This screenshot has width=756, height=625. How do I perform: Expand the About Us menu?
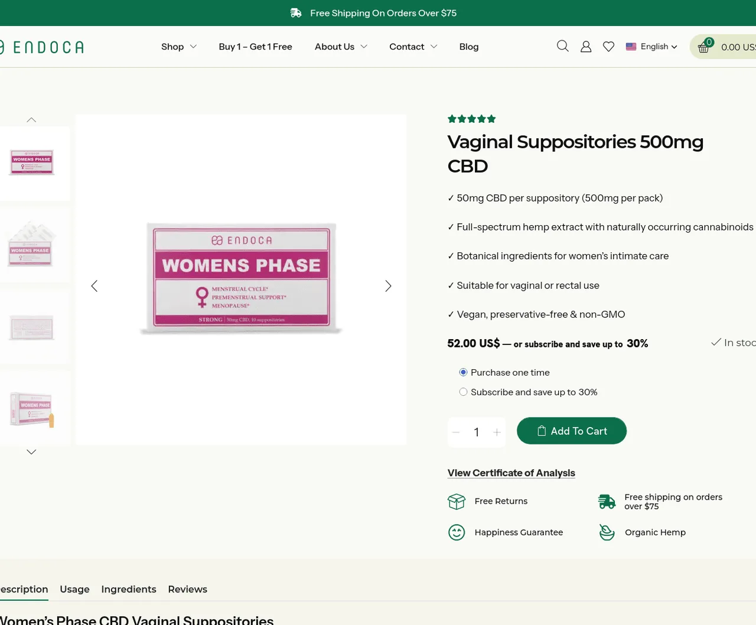341,47
